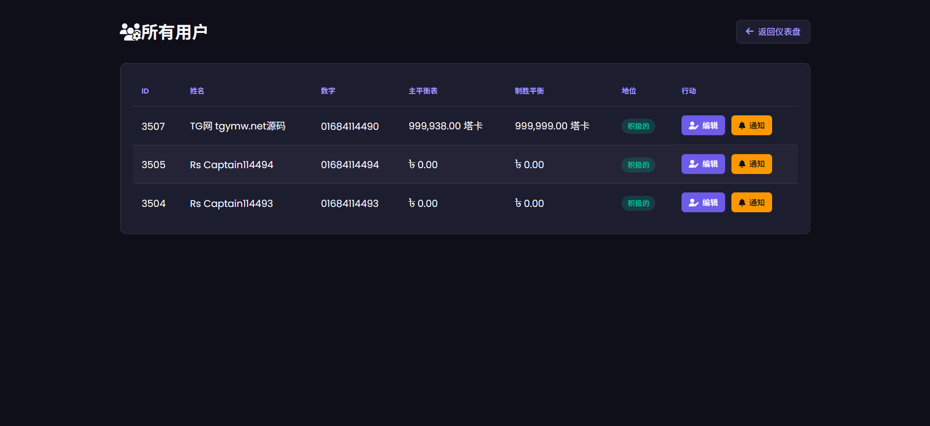Click the ID column header
Image resolution: width=930 pixels, height=426 pixels.
click(145, 91)
